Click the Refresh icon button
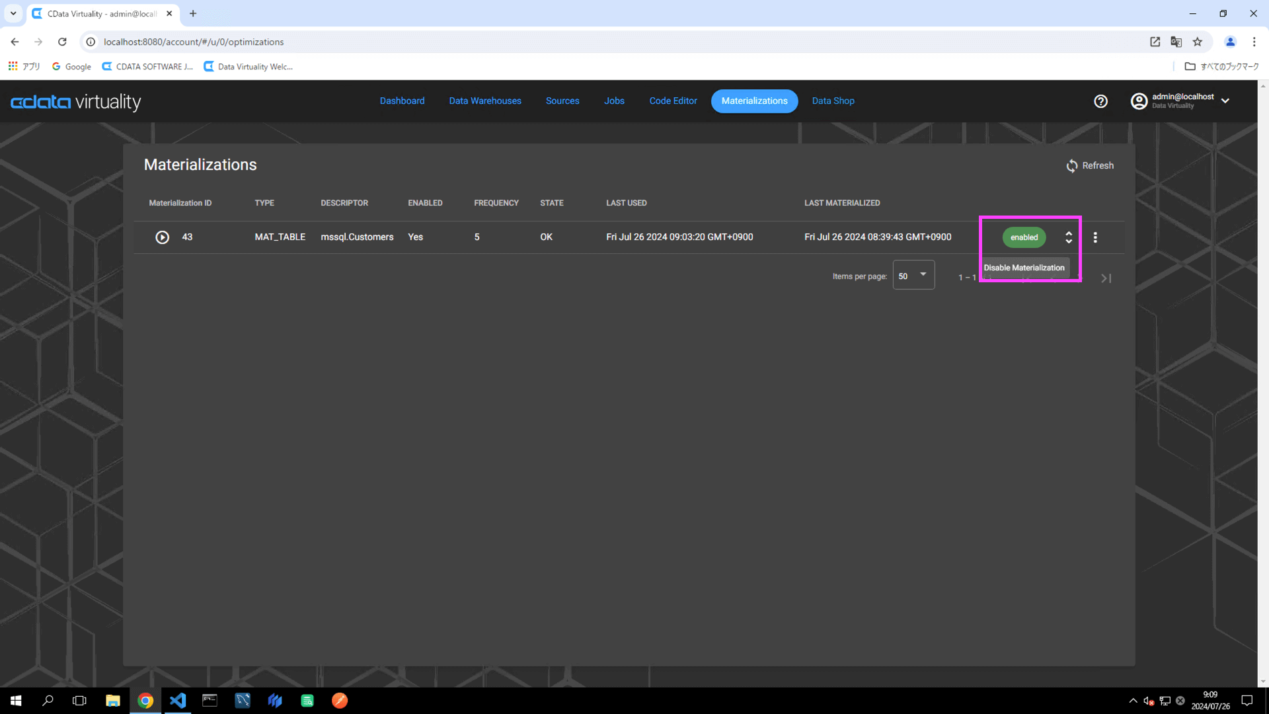The height and width of the screenshot is (714, 1269). [x=1071, y=166]
